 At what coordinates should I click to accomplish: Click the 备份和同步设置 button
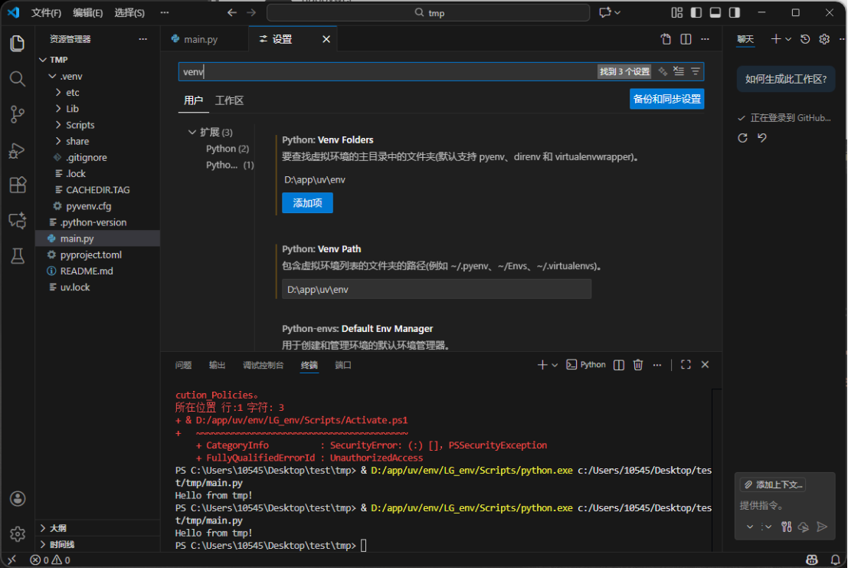click(x=666, y=98)
